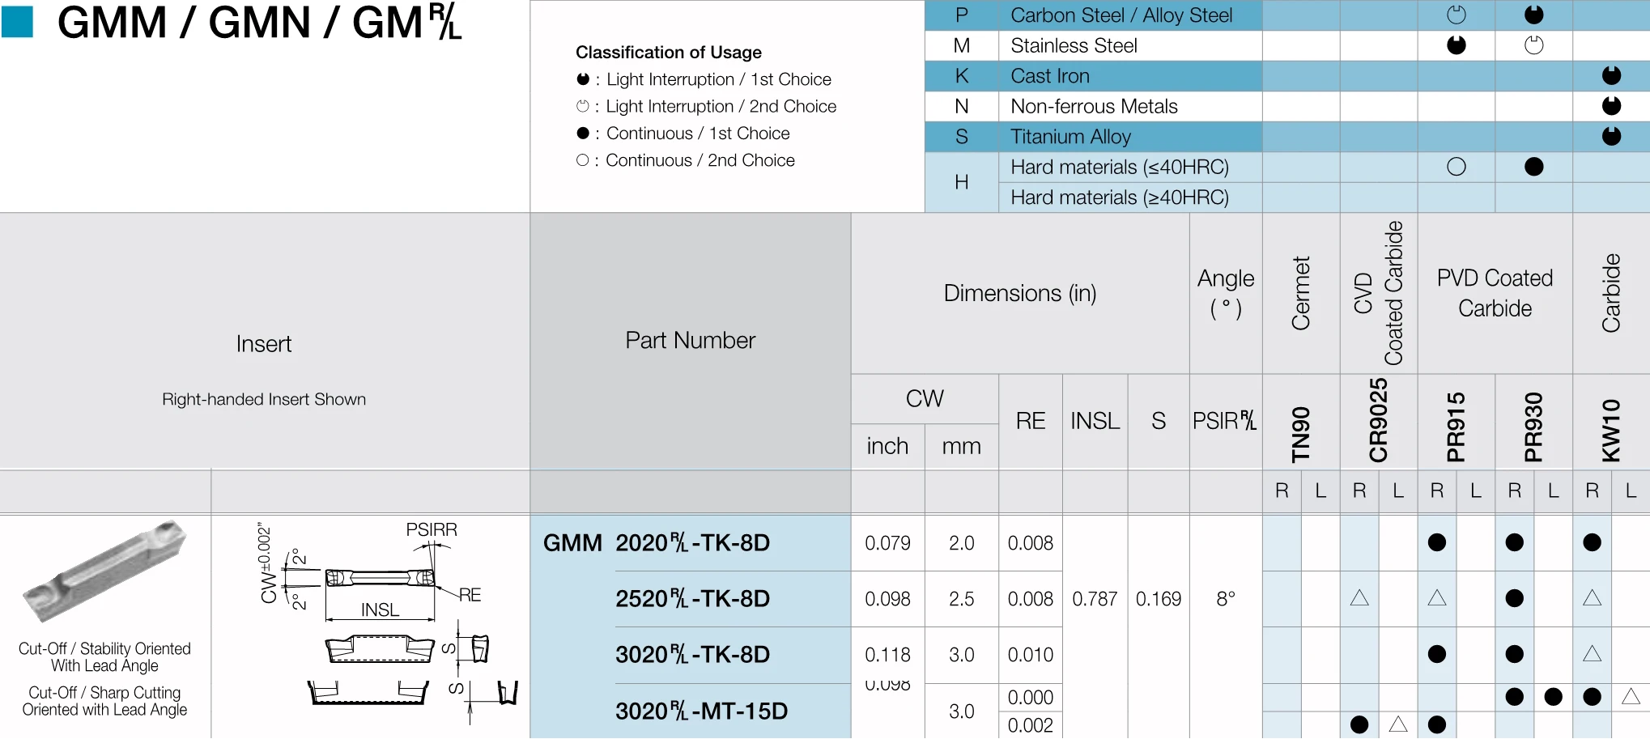Click the 0.787 INSL value

click(1095, 599)
